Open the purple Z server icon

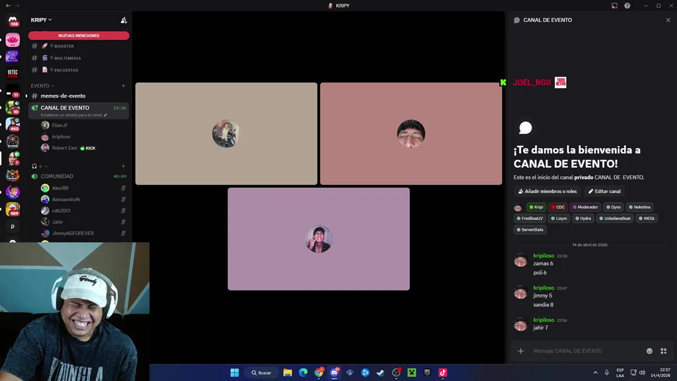pyautogui.click(x=13, y=56)
